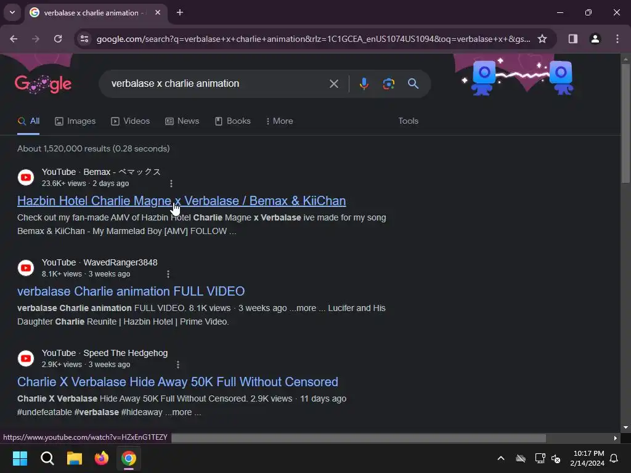Open File Explorer from taskbar
Image resolution: width=631 pixels, height=473 pixels.
point(75,458)
